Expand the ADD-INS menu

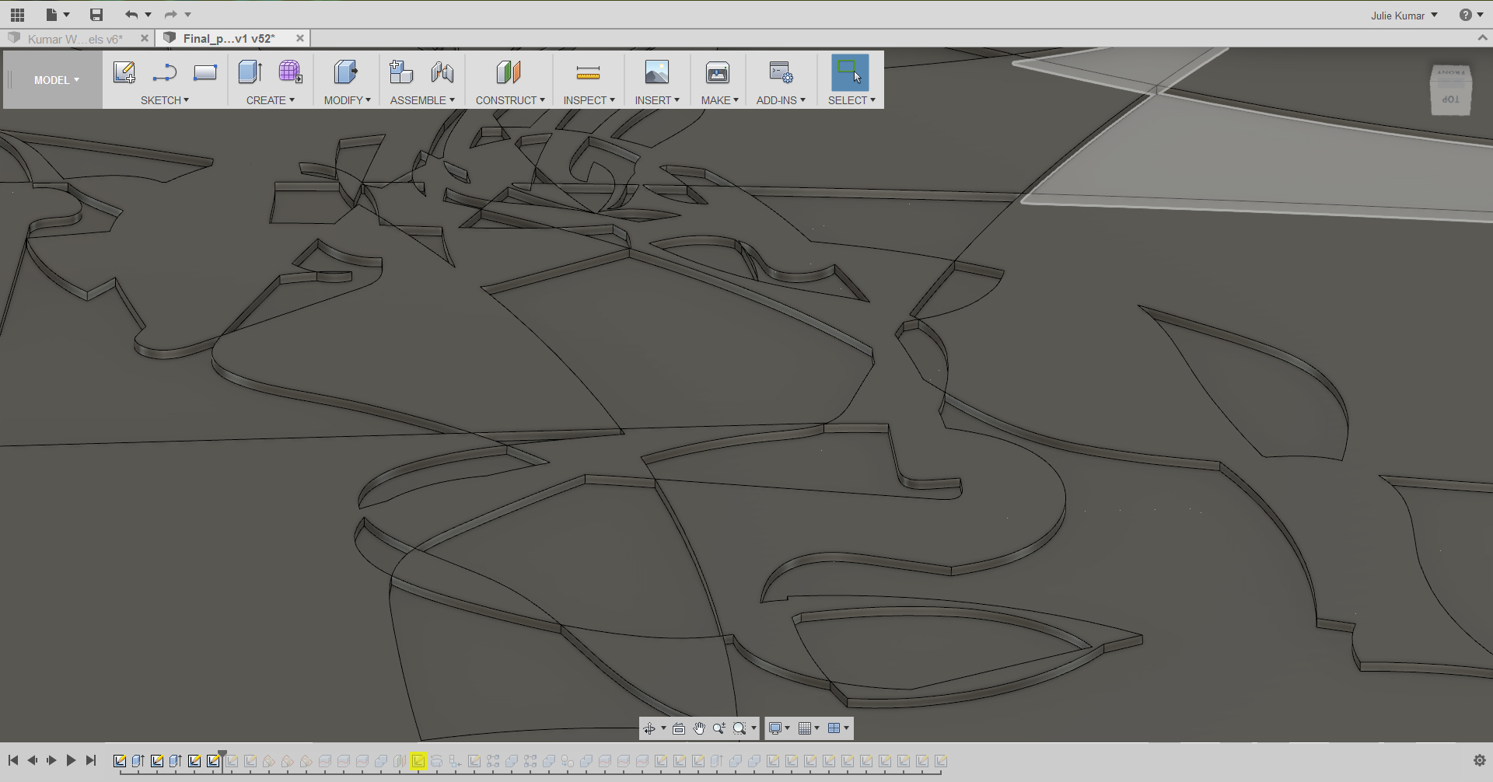[x=781, y=100]
